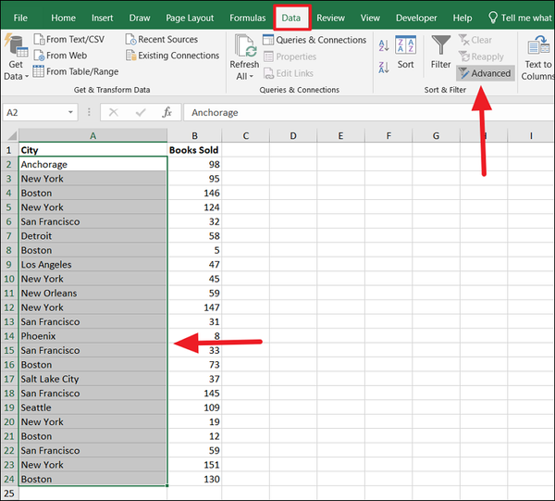Select the Phoenix cell
The width and height of the screenshot is (555, 501).
[x=92, y=336]
